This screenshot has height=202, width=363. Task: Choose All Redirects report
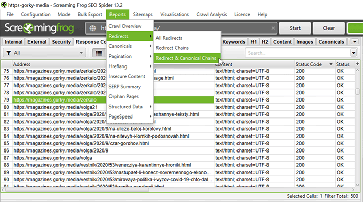pos(187,38)
